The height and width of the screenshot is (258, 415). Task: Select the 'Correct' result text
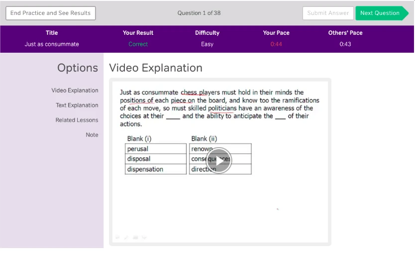(138, 44)
